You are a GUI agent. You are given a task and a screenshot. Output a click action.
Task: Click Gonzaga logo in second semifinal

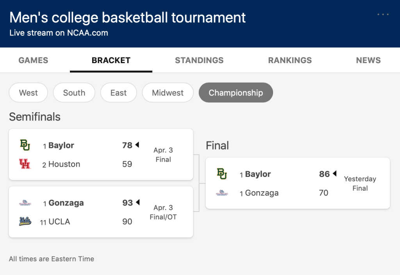pyautogui.click(x=25, y=203)
